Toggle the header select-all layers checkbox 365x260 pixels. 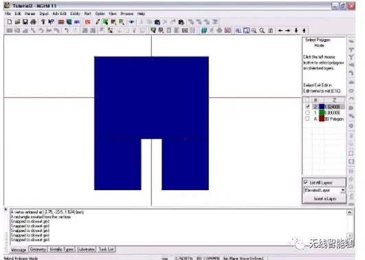(307, 100)
